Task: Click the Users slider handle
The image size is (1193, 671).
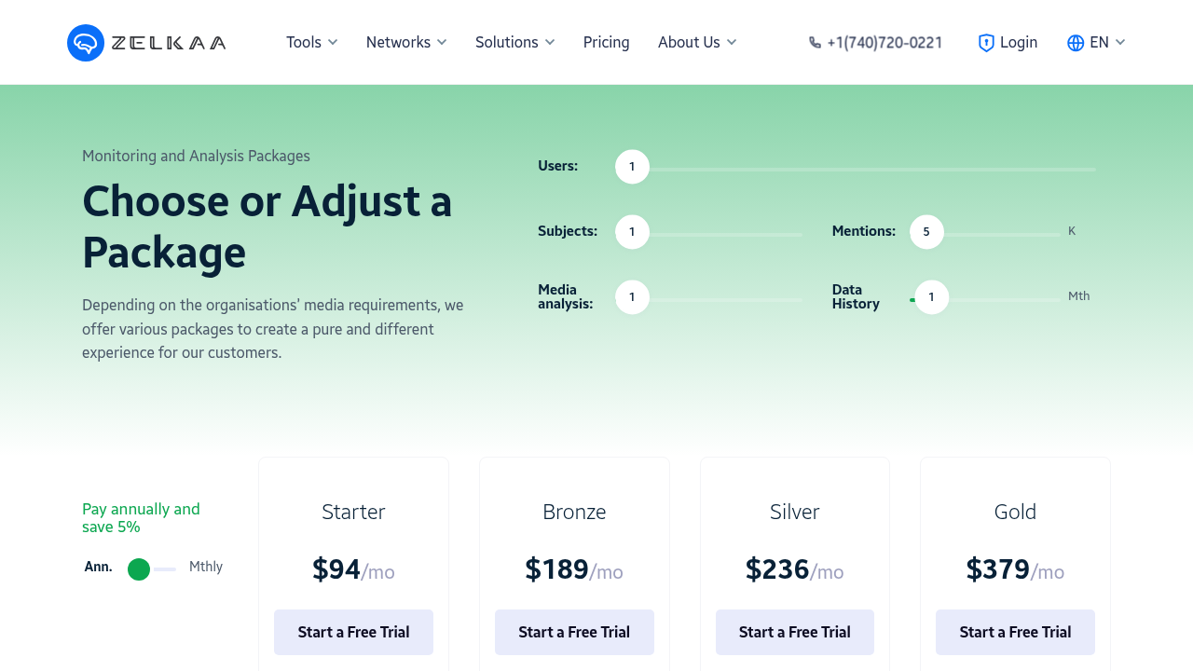Action: click(x=632, y=167)
